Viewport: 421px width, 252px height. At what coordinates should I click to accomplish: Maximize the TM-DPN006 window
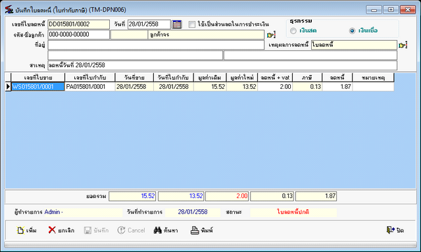(x=391, y=10)
